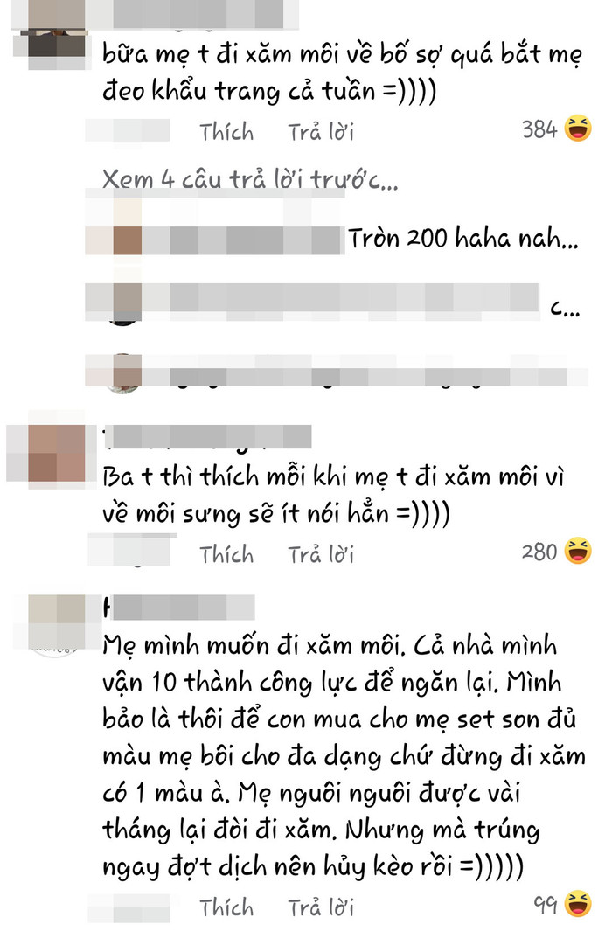Click the Haha emoji beside 99
612x938 pixels.
pyautogui.click(x=578, y=903)
